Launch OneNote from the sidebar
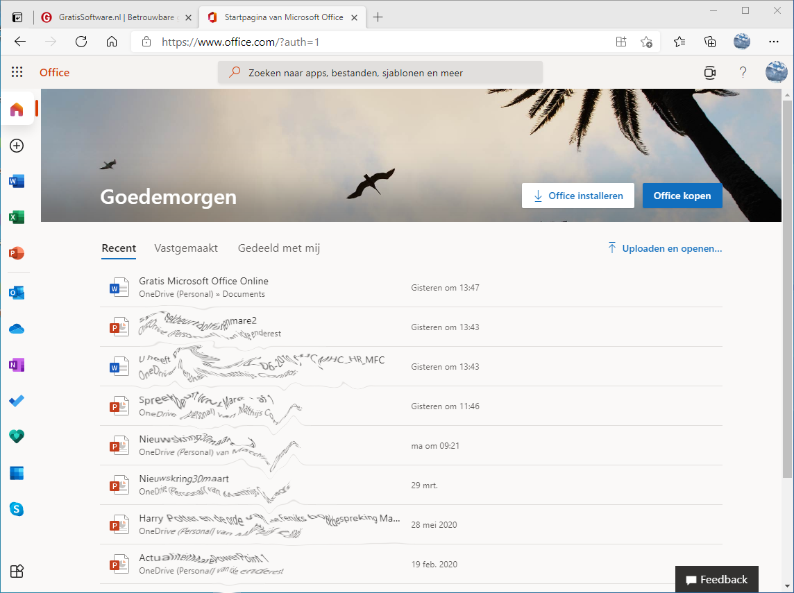 pos(17,365)
